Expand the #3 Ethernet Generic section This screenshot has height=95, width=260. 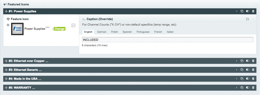click(x=237, y=70)
